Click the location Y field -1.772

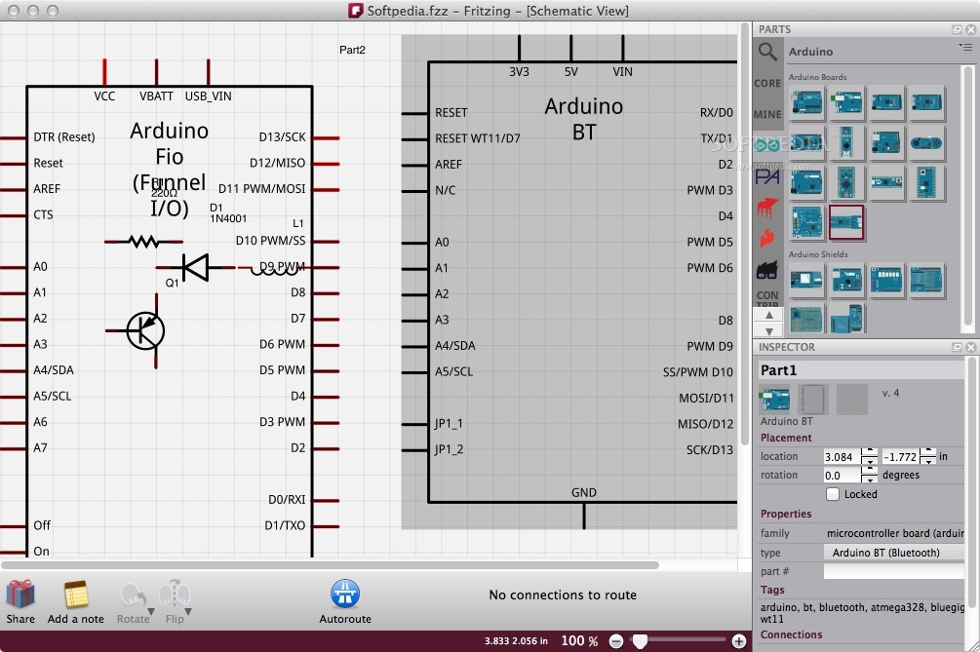coord(901,456)
